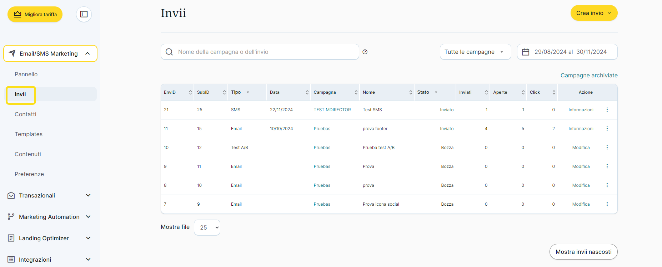Open three-dot menu for Prueba test A/B
Screen dimensions: 662x267
[x=607, y=148]
